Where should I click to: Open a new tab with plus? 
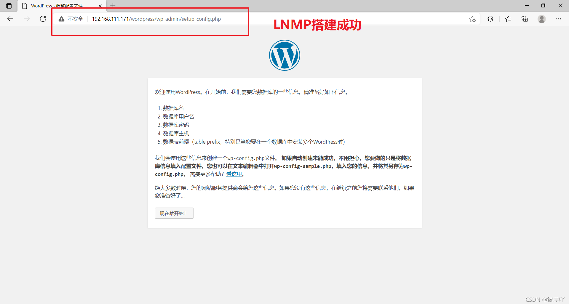click(x=113, y=6)
